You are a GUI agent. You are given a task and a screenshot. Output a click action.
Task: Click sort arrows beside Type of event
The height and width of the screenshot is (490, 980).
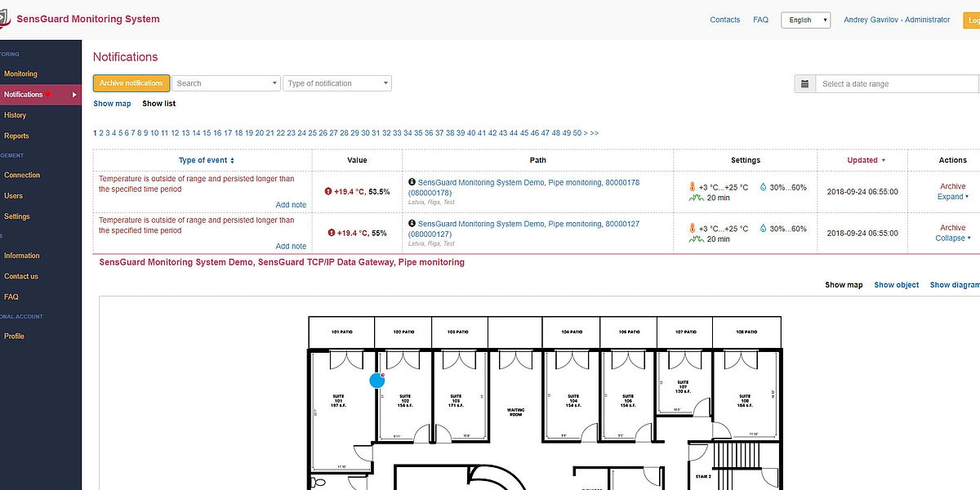pos(232,161)
